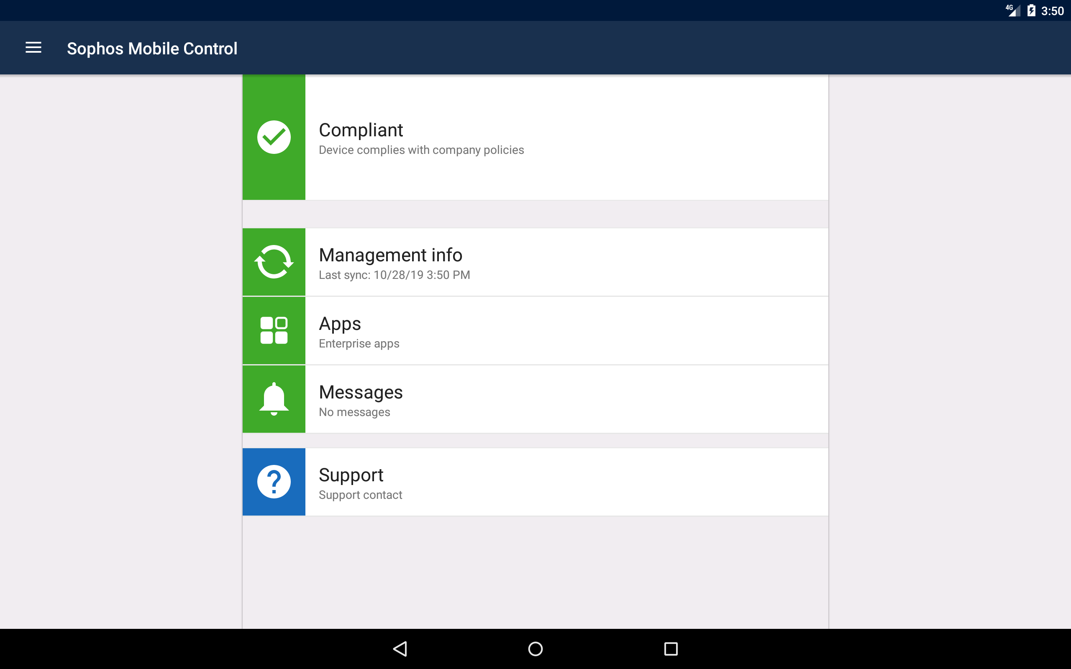Tap the 3:50 clock in status bar
Viewport: 1071px width, 669px height.
tap(1053, 11)
